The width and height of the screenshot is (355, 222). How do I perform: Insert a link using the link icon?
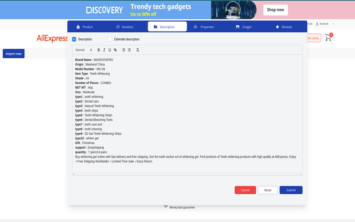pos(115,50)
